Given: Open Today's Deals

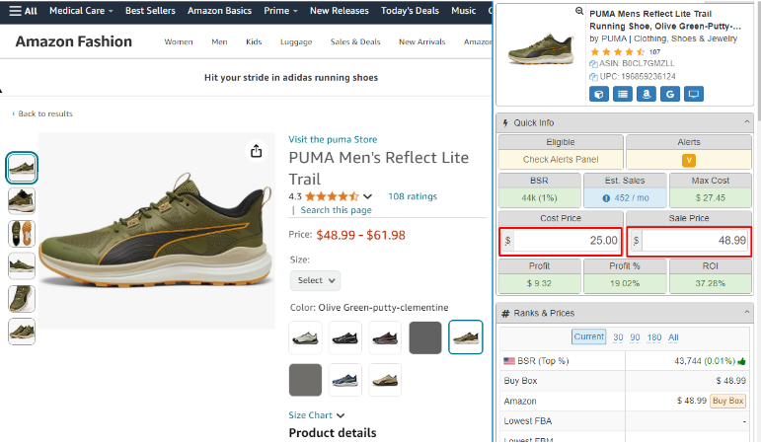Looking at the screenshot, I should (410, 11).
